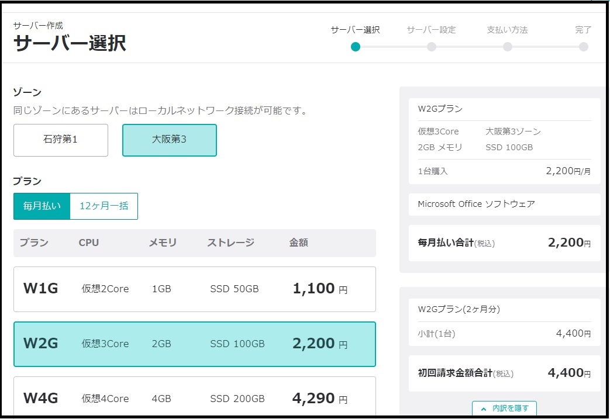The height and width of the screenshot is (419, 610).
Task: Click the サーバー作成 breadcrumb text
Action: pyautogui.click(x=38, y=26)
